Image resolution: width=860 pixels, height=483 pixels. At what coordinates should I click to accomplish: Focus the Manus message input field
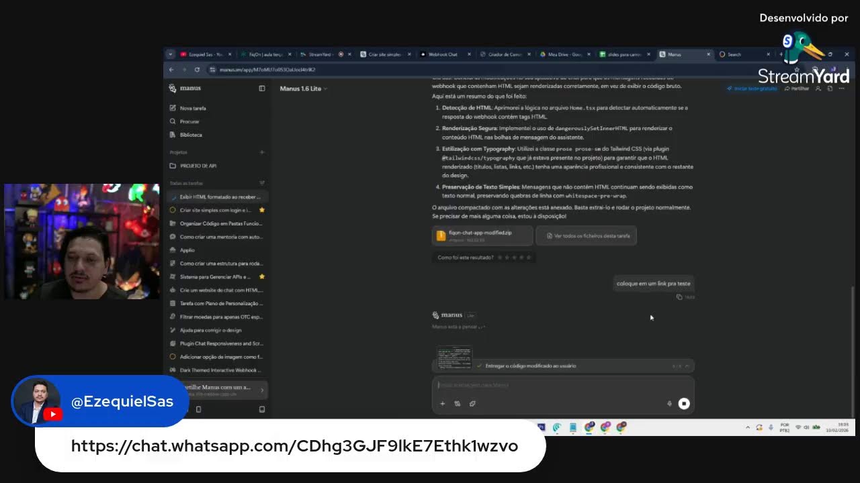(x=563, y=385)
